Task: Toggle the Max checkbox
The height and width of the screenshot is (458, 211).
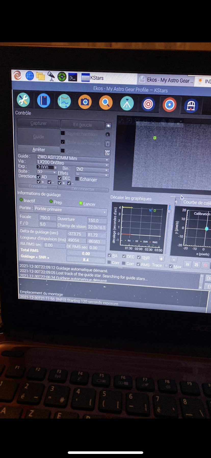Action: (170, 266)
